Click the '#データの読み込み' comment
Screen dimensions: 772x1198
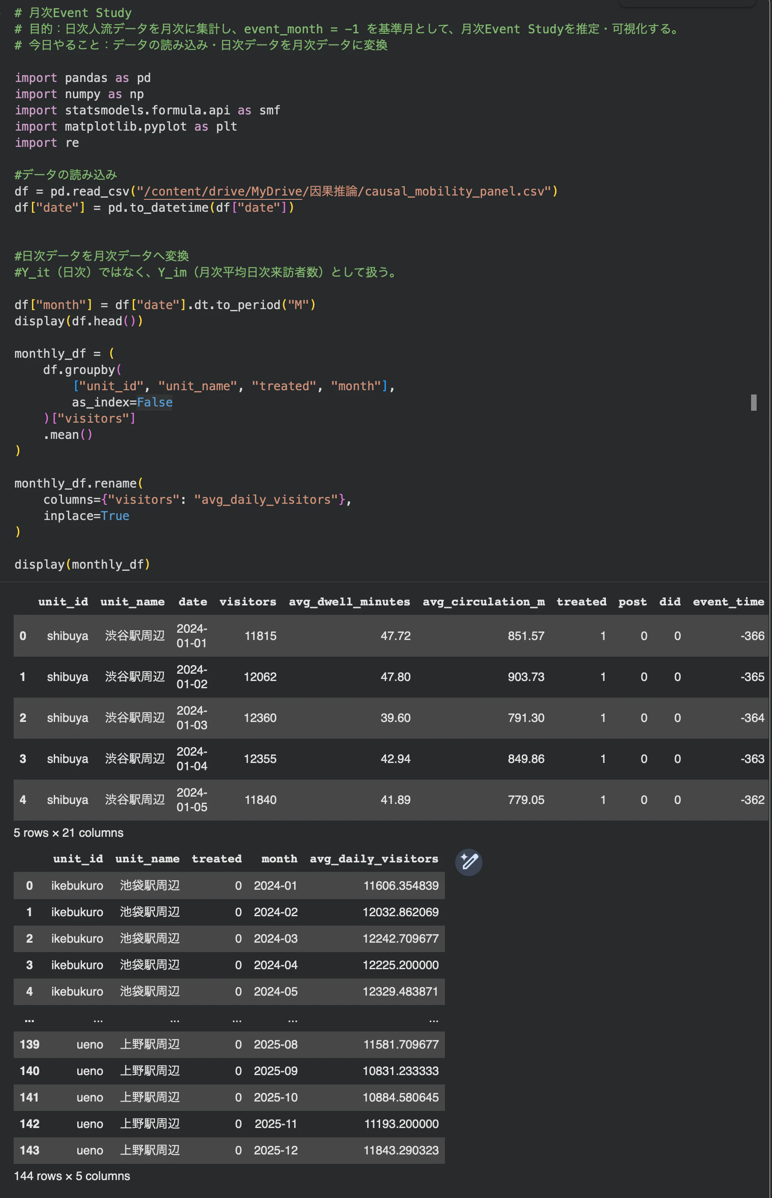pos(66,175)
